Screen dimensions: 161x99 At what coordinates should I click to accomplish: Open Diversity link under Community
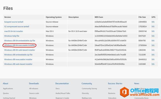85,93
